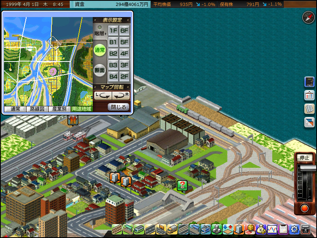The image size is (317, 238).
Task: Open the stacked documents icon on right
Action: (309, 109)
